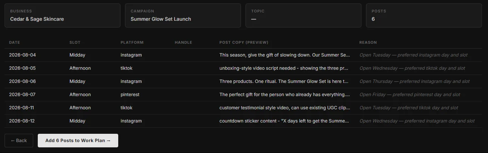Click tiktok platform in the 2026-08-05 row

tap(127, 68)
